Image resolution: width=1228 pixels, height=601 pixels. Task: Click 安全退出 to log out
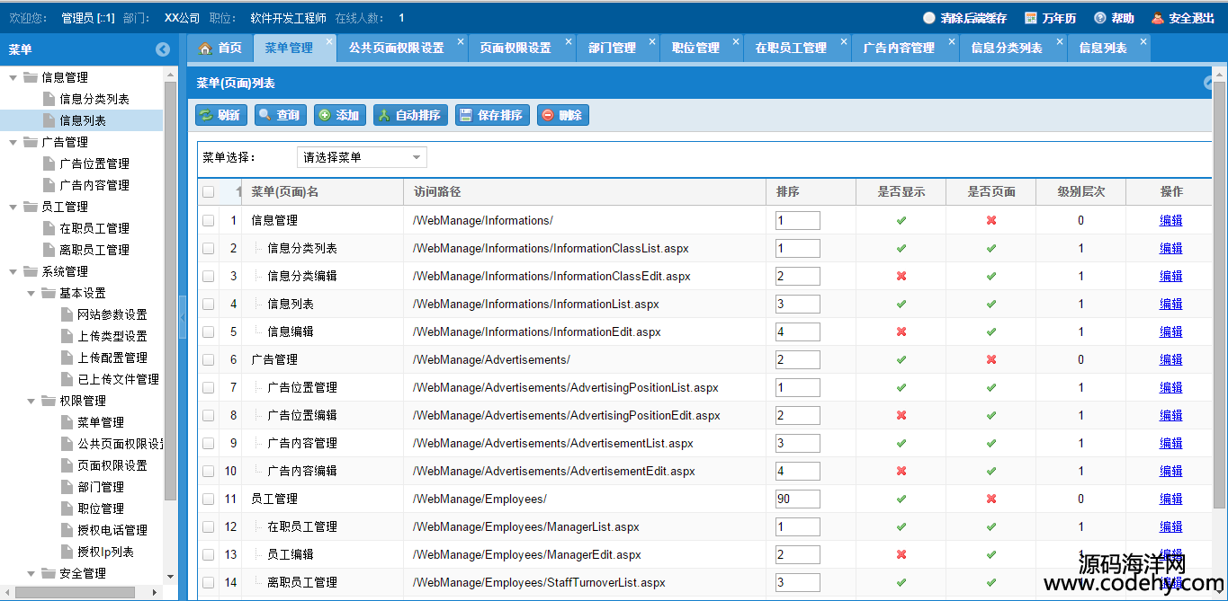click(1183, 18)
